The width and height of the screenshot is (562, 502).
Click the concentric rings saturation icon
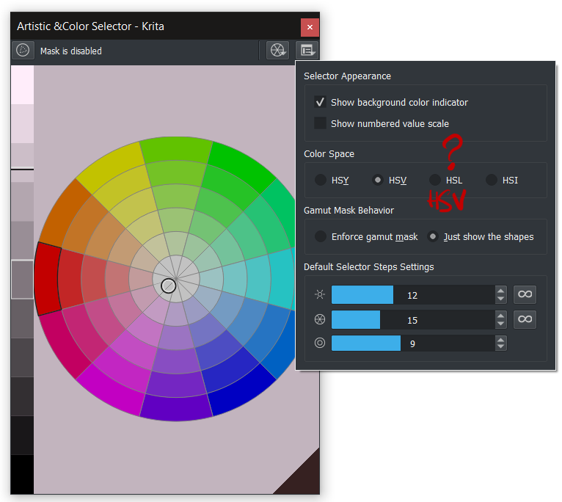[x=319, y=343]
